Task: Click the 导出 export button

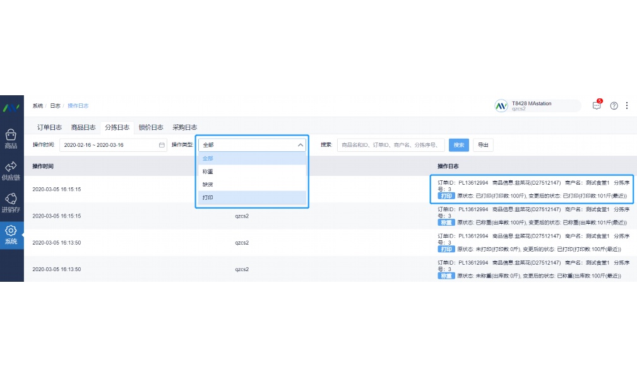Action: [x=483, y=145]
